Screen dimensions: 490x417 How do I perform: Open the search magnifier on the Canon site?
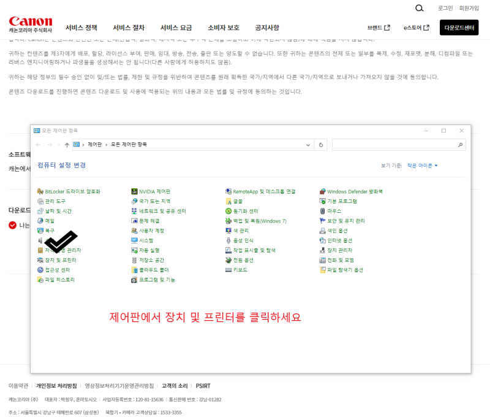[x=419, y=8]
